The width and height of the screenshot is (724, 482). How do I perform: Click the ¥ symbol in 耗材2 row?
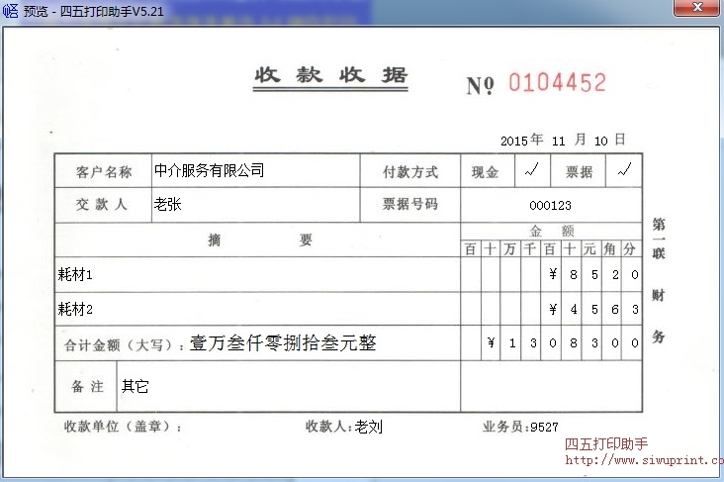coord(553,309)
